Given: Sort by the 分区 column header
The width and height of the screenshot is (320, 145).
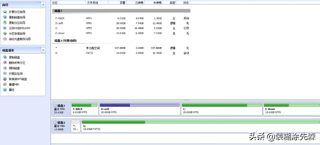Looking at the screenshot, I should 68,2.
